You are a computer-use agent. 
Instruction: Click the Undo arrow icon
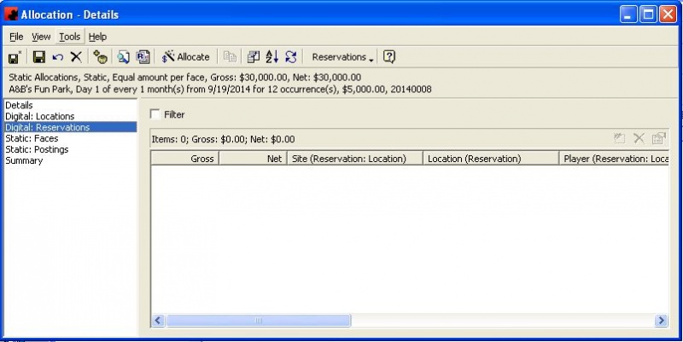(x=57, y=57)
